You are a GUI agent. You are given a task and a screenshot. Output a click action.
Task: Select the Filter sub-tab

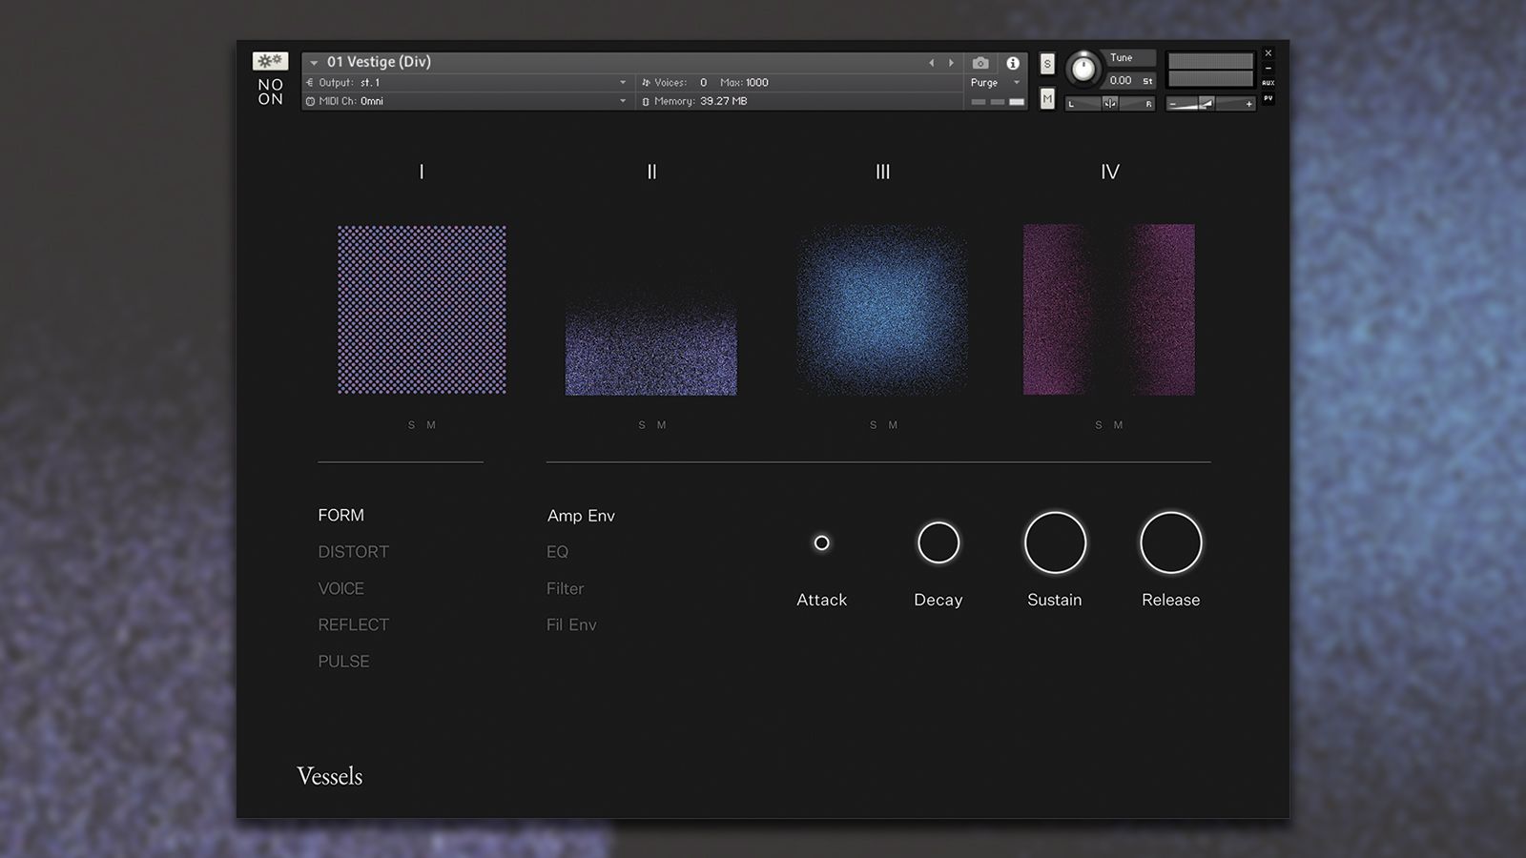[565, 589]
